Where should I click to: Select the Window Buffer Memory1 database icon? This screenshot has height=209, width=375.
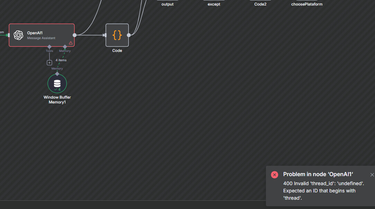tap(57, 83)
